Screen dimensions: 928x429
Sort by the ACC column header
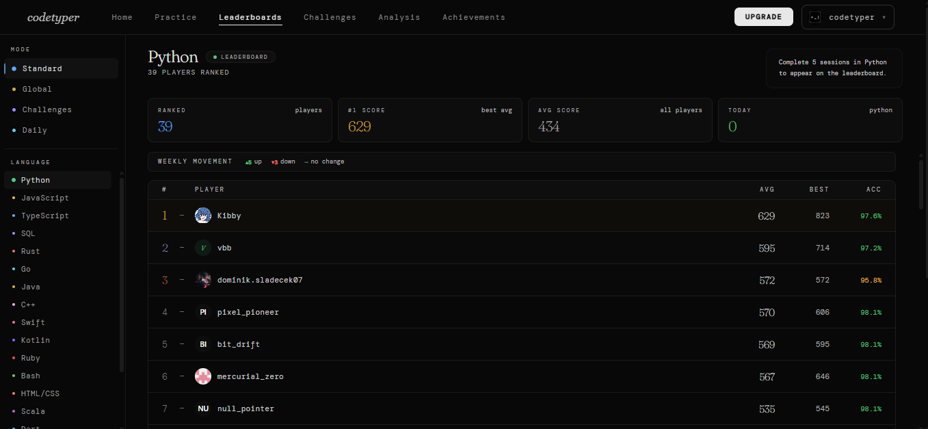pos(874,190)
